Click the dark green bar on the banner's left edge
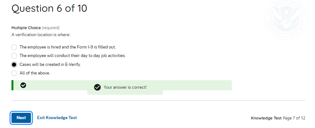315x128 pixels. click(12, 85)
